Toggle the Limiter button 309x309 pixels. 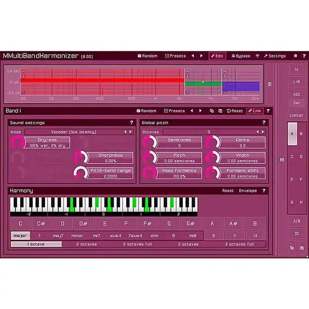tap(297, 115)
